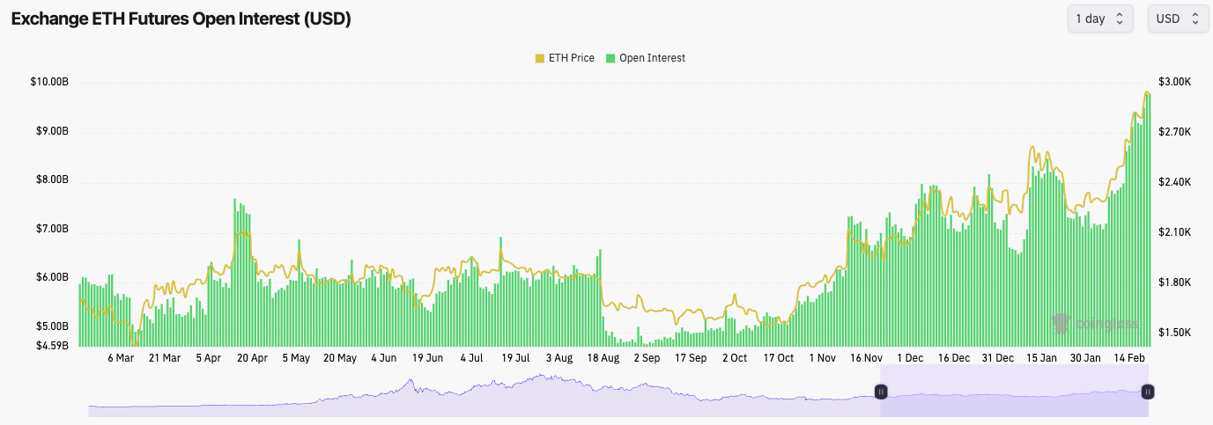This screenshot has width=1213, height=425.
Task: Click the chart title Exchange ETH Futures Open Interest
Action: pyautogui.click(x=181, y=19)
